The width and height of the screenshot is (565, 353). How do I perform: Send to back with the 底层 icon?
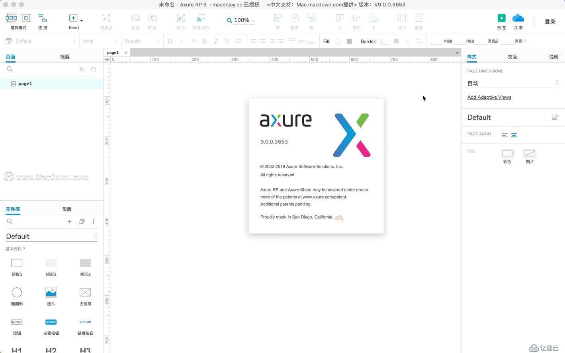click(x=152, y=18)
